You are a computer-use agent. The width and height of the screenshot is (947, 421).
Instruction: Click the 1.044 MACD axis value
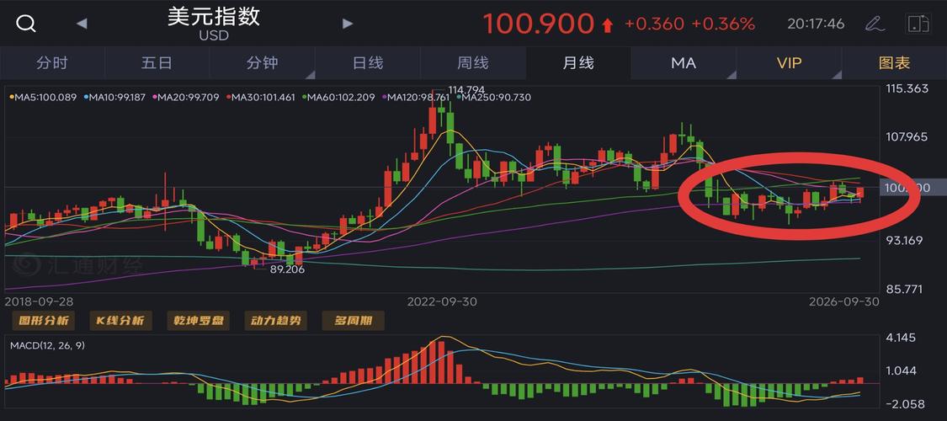pos(900,370)
